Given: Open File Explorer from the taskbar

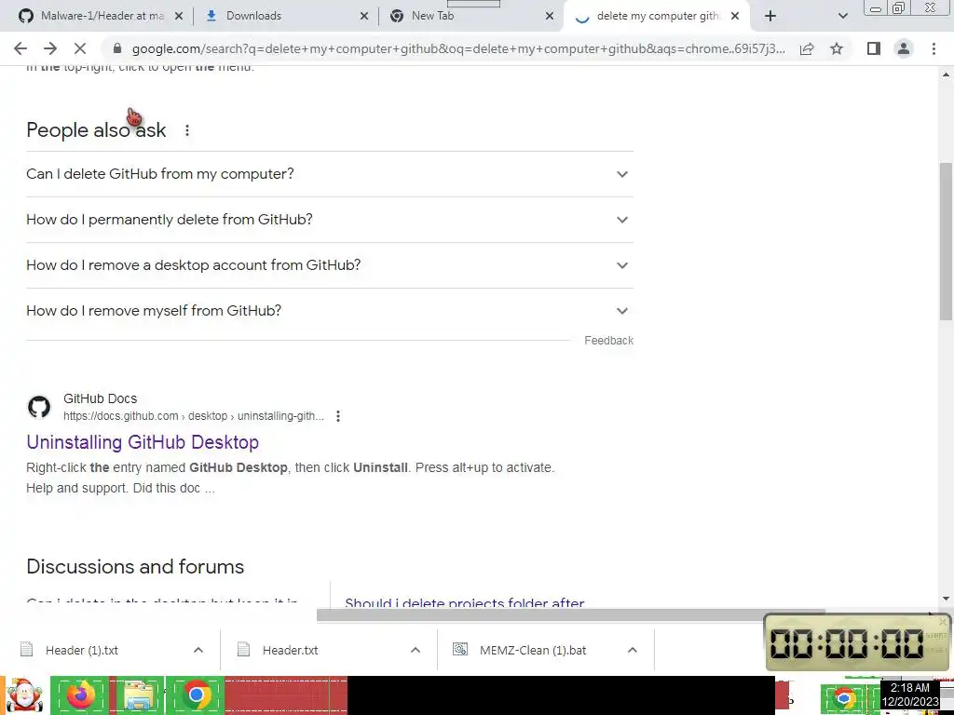Looking at the screenshot, I should pos(138,695).
